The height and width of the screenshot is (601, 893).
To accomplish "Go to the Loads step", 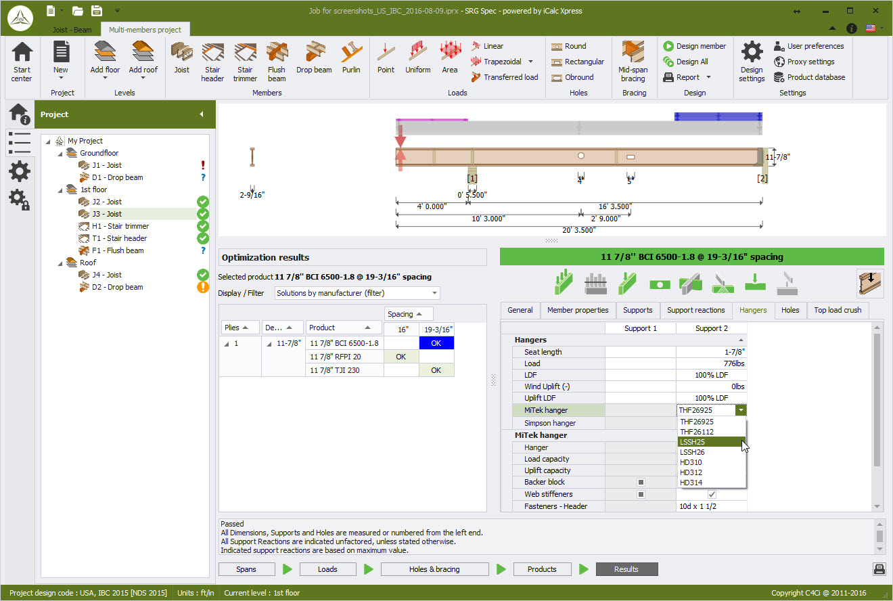I will [x=327, y=569].
